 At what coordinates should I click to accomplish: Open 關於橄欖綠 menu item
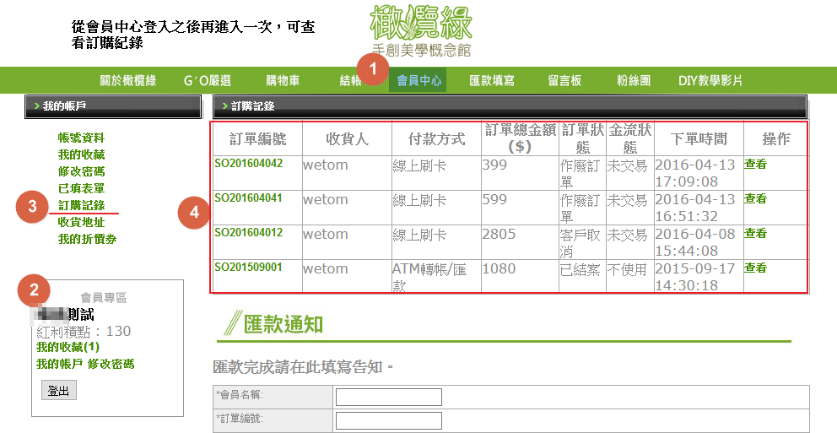(x=128, y=81)
